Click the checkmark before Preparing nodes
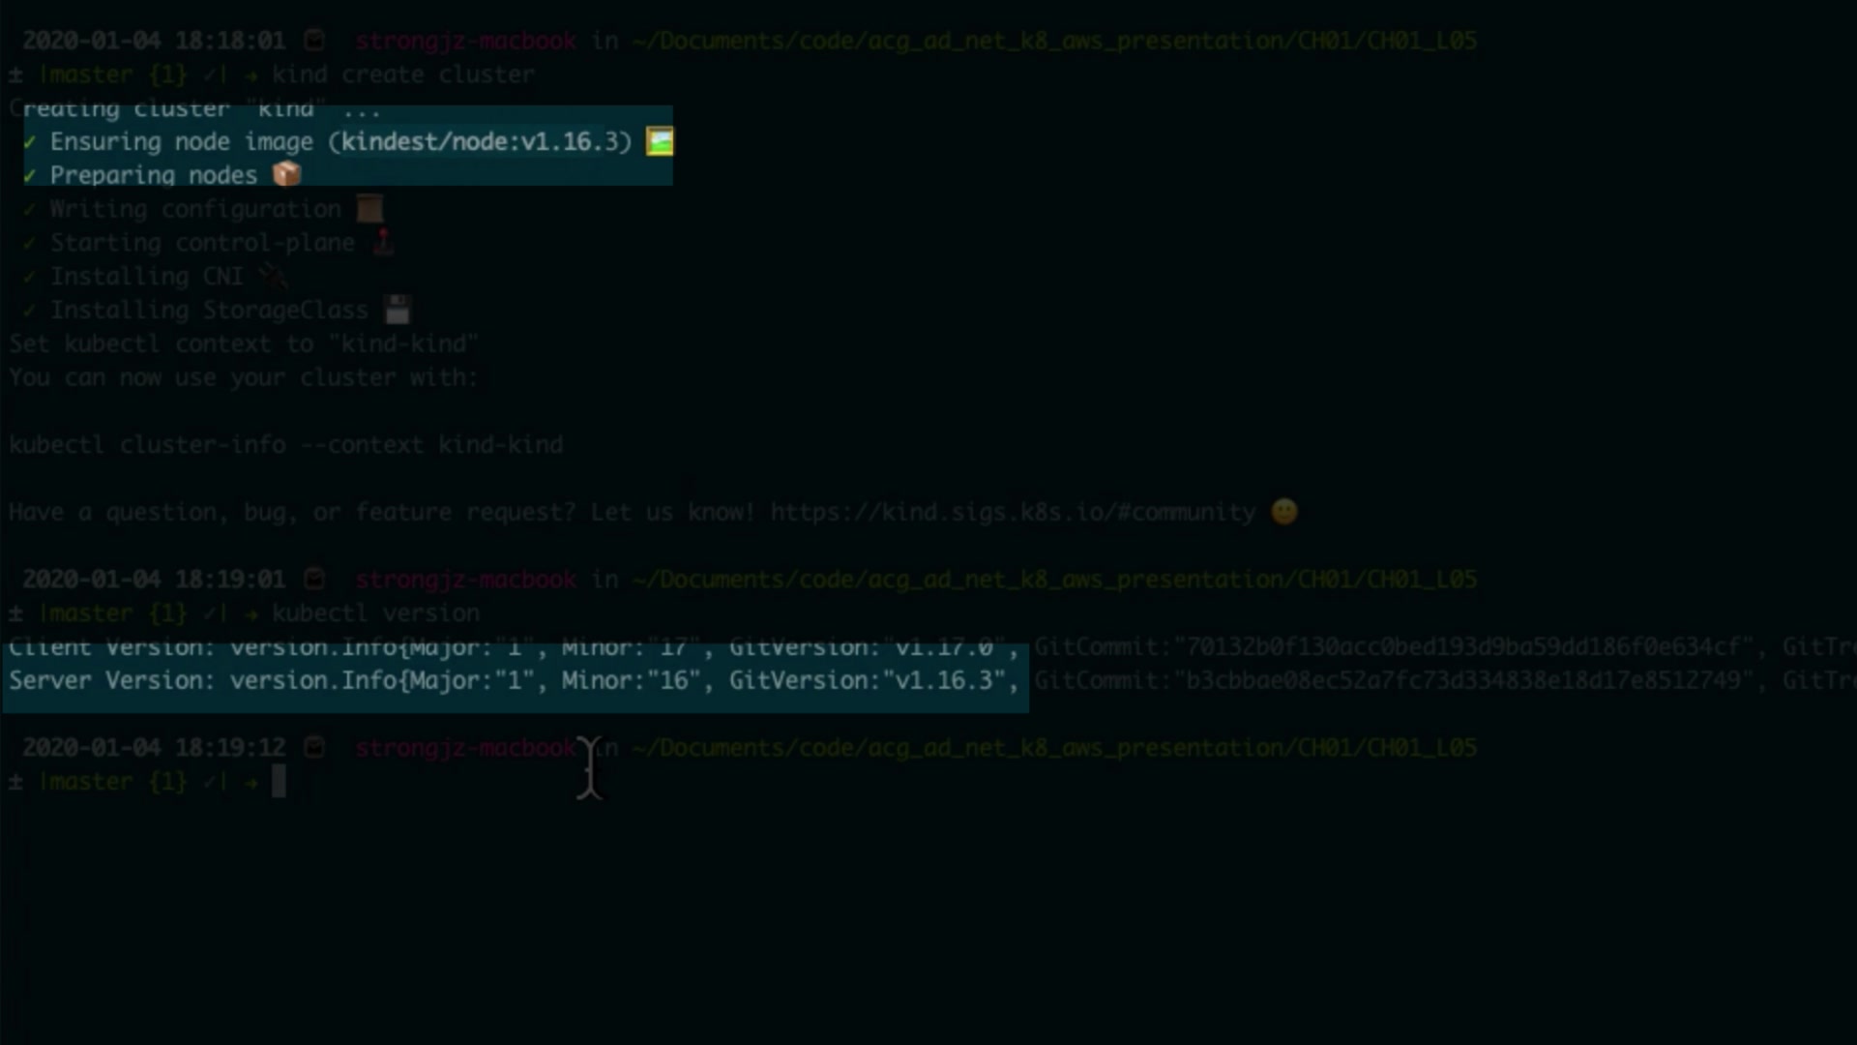This screenshot has width=1857, height=1045. (x=30, y=175)
